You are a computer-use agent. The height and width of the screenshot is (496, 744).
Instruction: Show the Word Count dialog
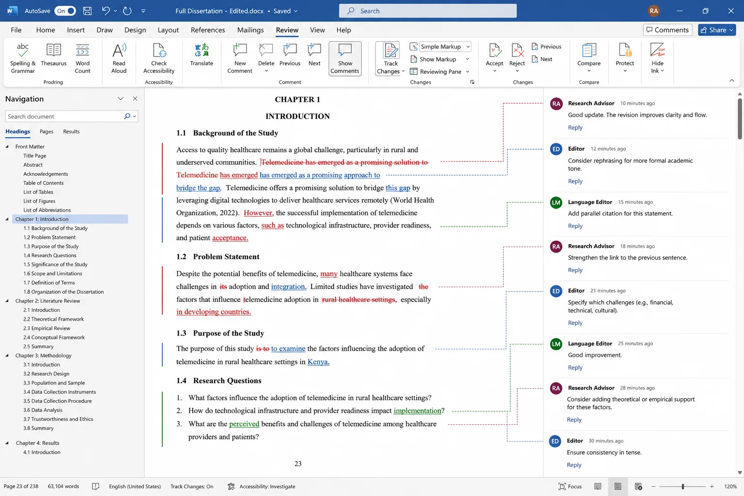[x=83, y=59]
